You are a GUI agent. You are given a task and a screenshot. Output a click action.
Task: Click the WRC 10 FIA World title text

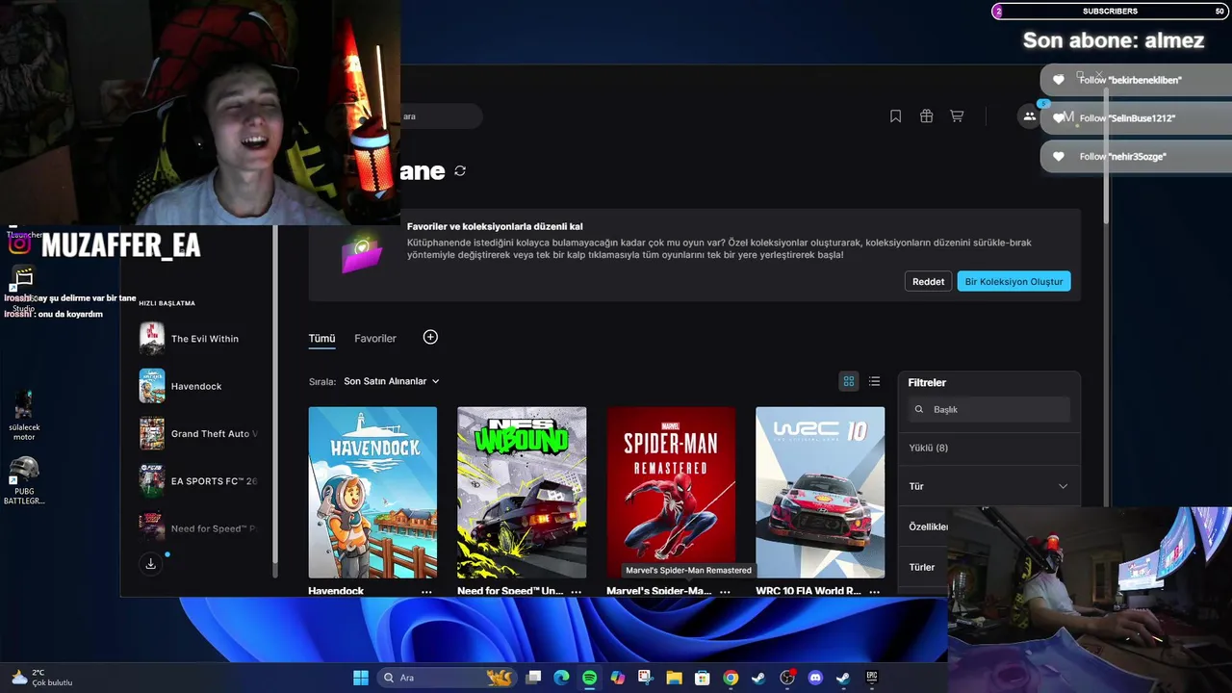click(808, 591)
